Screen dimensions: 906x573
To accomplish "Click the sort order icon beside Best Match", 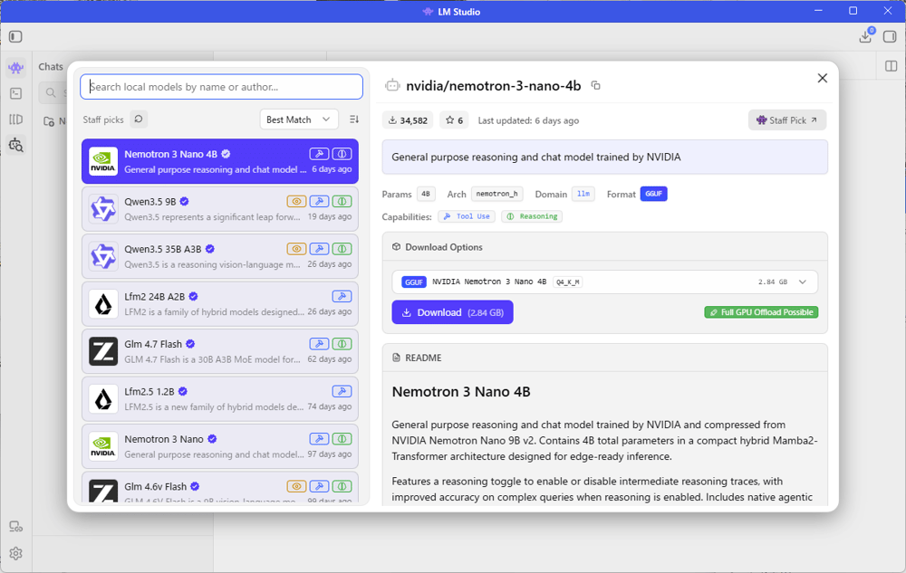I will (353, 119).
